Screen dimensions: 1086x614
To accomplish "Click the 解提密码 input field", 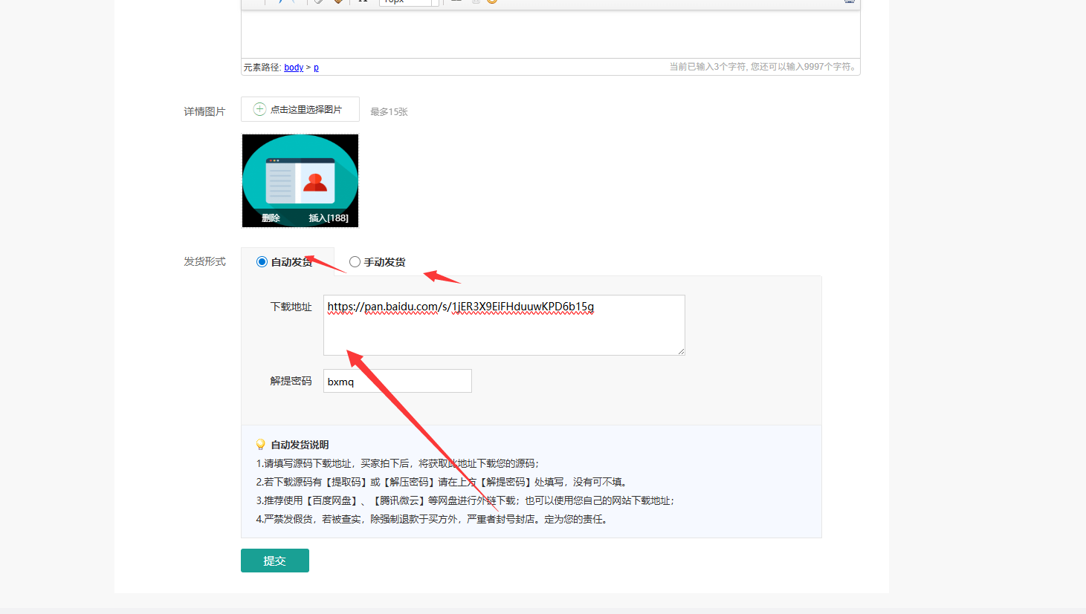I will (397, 382).
